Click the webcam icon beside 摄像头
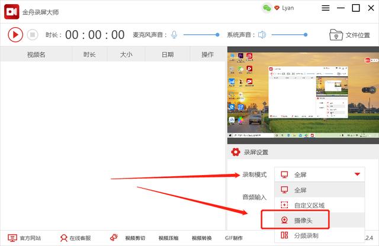The width and height of the screenshot is (379, 246). pos(284,220)
